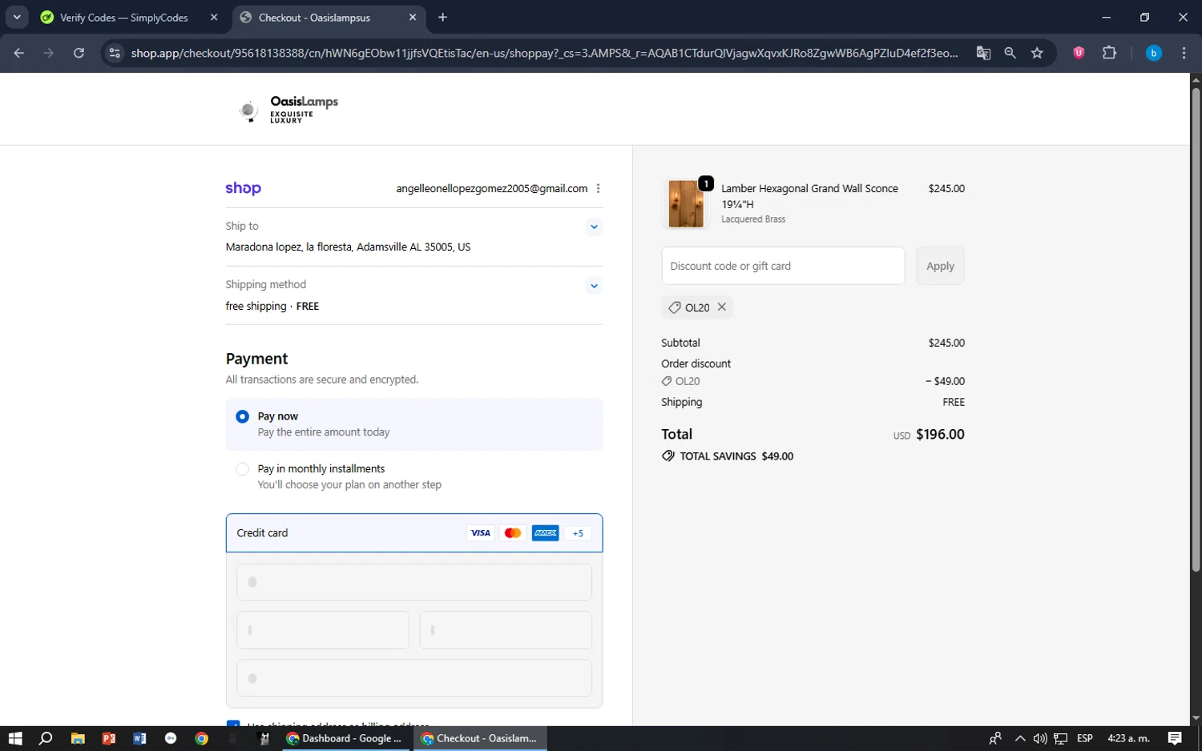Click the Translate page icon in address bar
The image size is (1202, 751).
(983, 53)
